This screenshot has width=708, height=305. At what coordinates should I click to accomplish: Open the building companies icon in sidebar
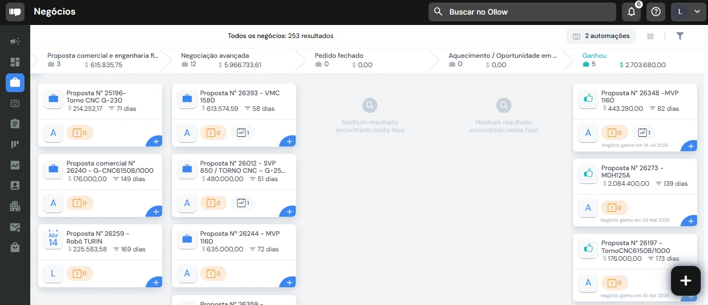[x=15, y=206]
